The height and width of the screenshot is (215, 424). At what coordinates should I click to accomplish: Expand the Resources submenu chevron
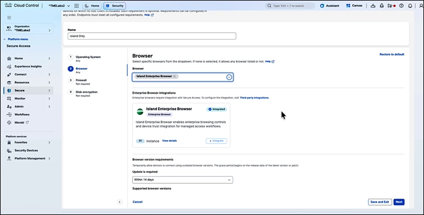coord(49,83)
